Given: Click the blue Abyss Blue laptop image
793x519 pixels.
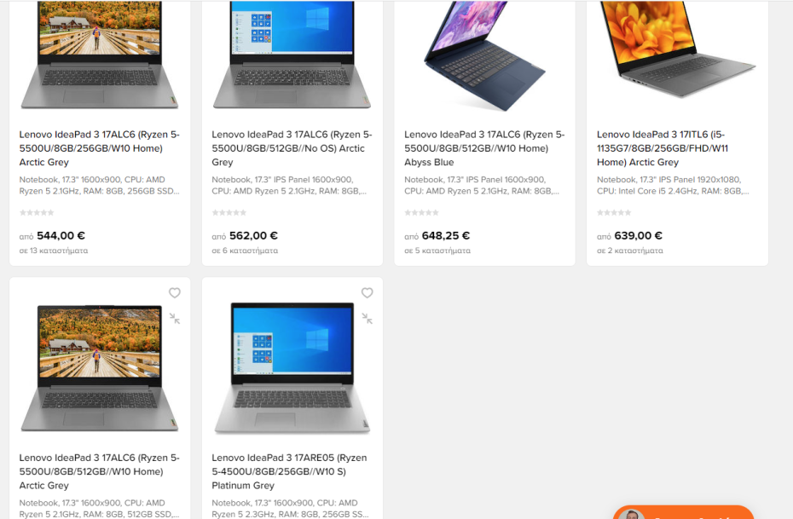Looking at the screenshot, I should click(484, 55).
